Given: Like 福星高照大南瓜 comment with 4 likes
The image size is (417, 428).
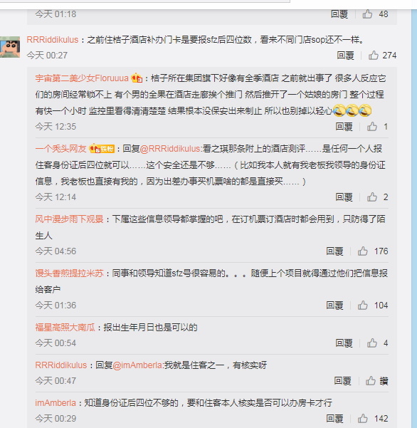Looking at the screenshot, I should click(x=371, y=343).
